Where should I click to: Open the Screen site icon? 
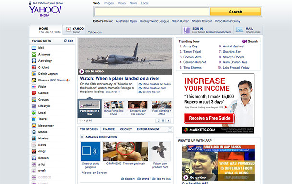[x=34, y=158]
